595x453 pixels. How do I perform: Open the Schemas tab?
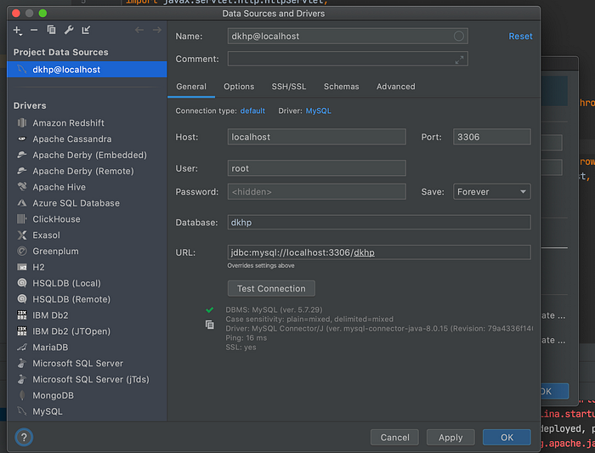[341, 87]
